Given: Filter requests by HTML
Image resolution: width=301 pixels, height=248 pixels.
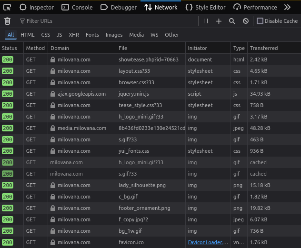Looking at the screenshot, I should [x=28, y=35].
